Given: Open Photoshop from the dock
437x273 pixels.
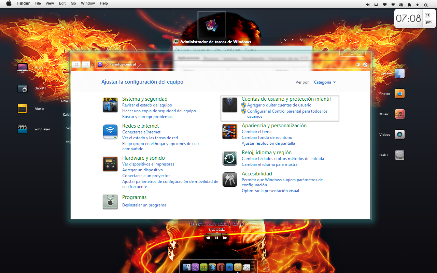Looking at the screenshot, I should click(x=229, y=267).
